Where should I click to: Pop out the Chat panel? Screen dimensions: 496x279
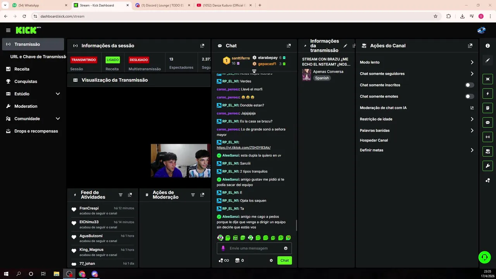tap(288, 46)
